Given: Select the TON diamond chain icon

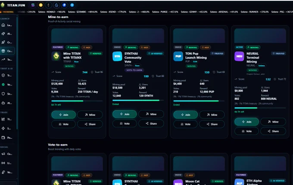Looking at the screenshot, I should pos(72,5).
